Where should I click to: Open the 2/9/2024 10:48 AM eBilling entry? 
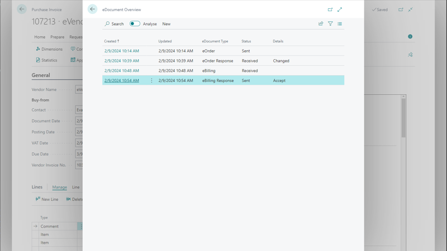coord(121,71)
